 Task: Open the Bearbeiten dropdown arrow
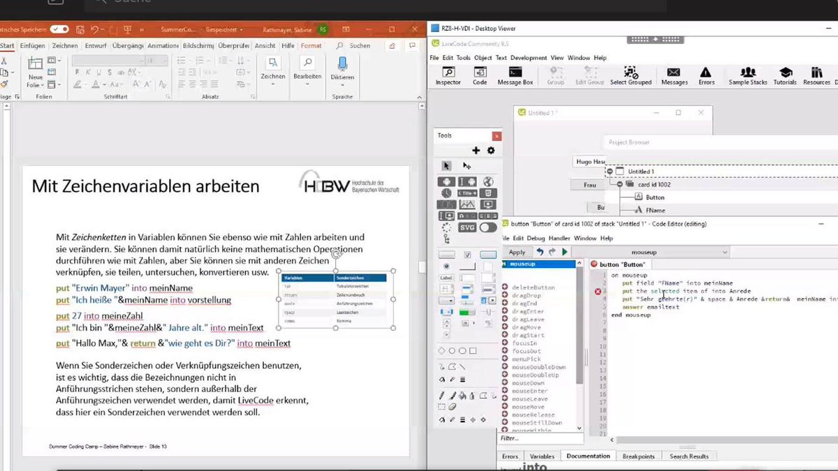point(307,84)
